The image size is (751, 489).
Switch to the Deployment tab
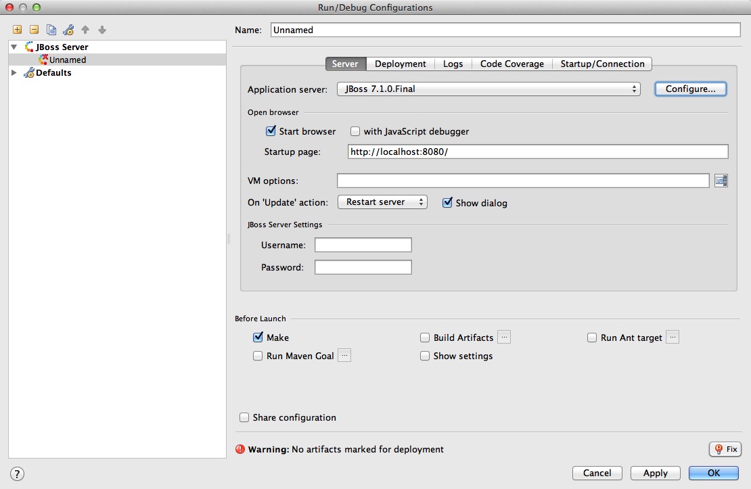[400, 64]
